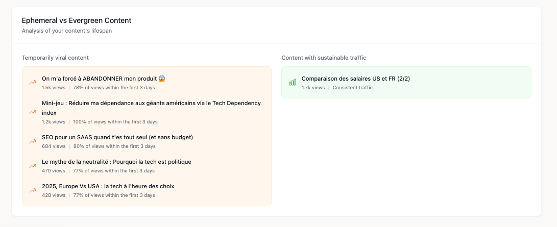Click trending icon beside SEO pour un SAAS
The image size is (557, 227).
click(x=33, y=141)
